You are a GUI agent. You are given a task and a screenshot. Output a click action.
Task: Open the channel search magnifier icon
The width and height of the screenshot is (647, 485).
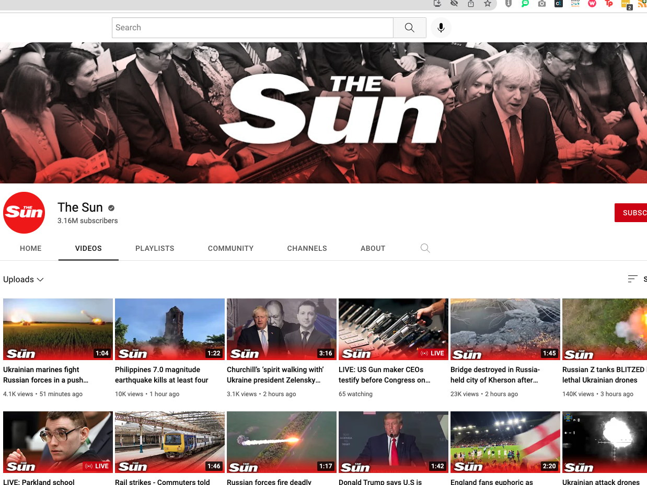pyautogui.click(x=425, y=248)
